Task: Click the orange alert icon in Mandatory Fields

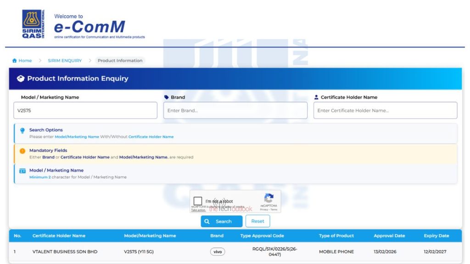Action: [22, 151]
